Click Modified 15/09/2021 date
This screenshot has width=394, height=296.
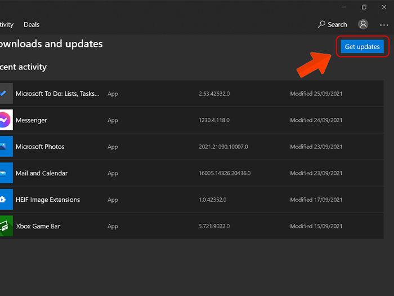[x=316, y=226]
